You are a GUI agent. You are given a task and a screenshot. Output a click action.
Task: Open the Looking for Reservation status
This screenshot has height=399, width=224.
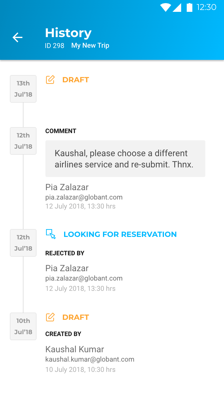120,234
